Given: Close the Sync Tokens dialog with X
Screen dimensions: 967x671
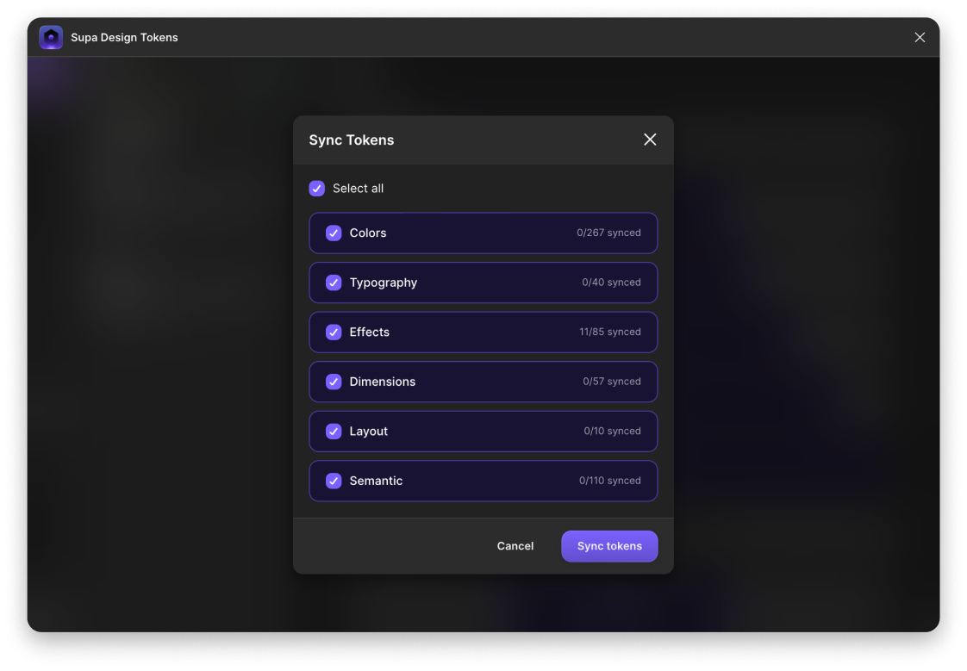Looking at the screenshot, I should (649, 140).
